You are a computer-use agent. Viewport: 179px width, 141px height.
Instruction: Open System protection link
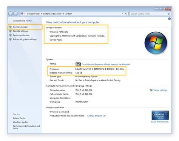[x=21, y=35]
